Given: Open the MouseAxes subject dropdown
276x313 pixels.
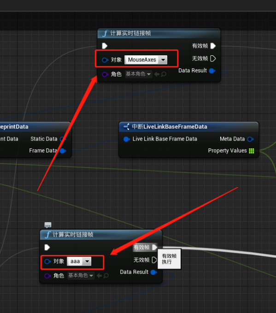Looking at the screenshot, I should coord(146,59).
